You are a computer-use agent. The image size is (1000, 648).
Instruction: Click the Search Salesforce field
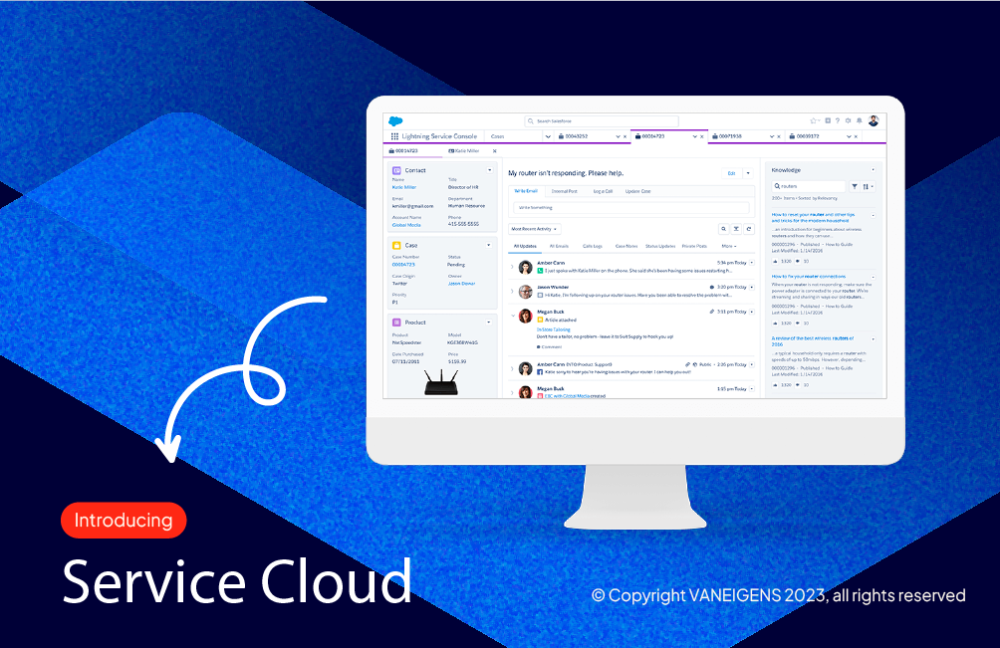click(x=602, y=121)
